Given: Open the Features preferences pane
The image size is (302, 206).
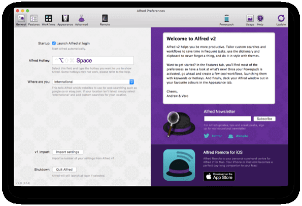Looking at the screenshot, I should click(34, 20).
